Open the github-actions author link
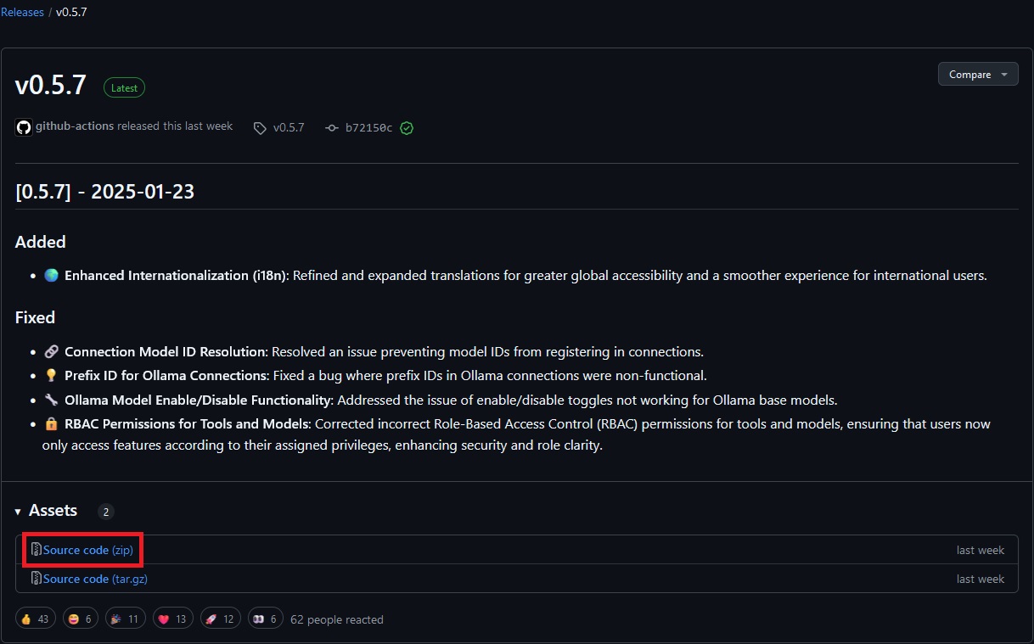The width and height of the screenshot is (1034, 644). click(75, 126)
